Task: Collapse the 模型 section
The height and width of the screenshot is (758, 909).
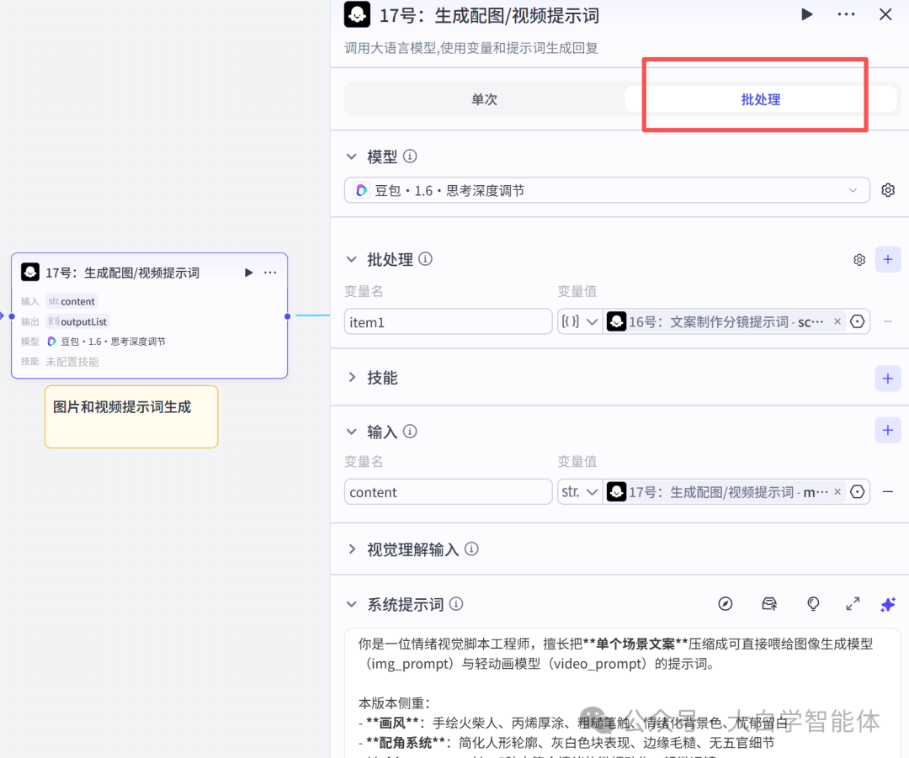Action: click(x=351, y=156)
